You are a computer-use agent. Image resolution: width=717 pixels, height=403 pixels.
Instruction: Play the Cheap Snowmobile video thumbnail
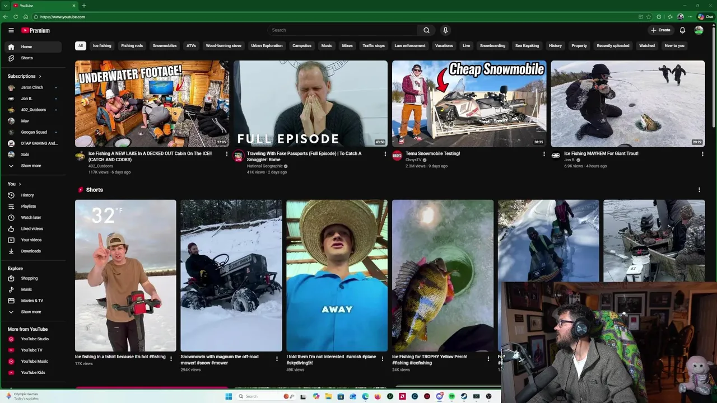pyautogui.click(x=469, y=104)
